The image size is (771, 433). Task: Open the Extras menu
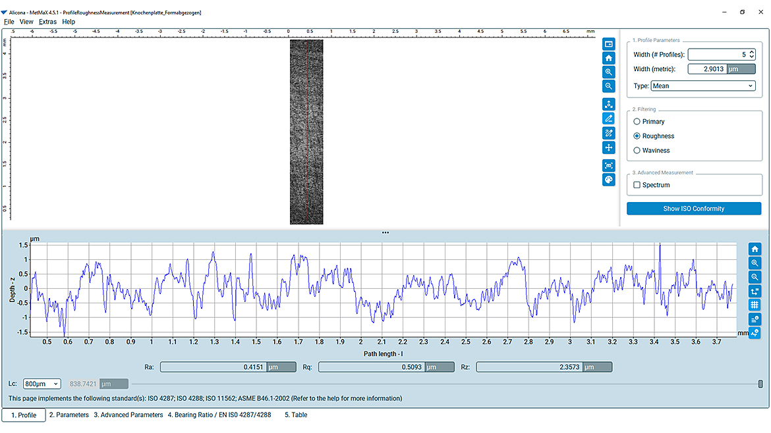click(47, 22)
